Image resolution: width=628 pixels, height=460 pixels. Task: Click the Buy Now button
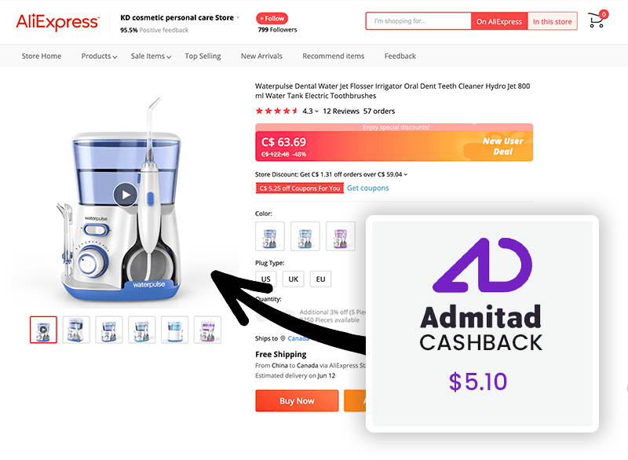click(x=297, y=401)
